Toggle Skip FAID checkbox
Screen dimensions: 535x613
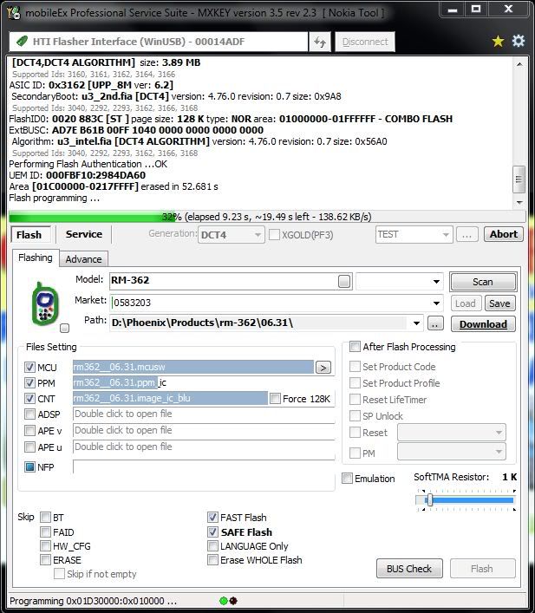tap(46, 531)
